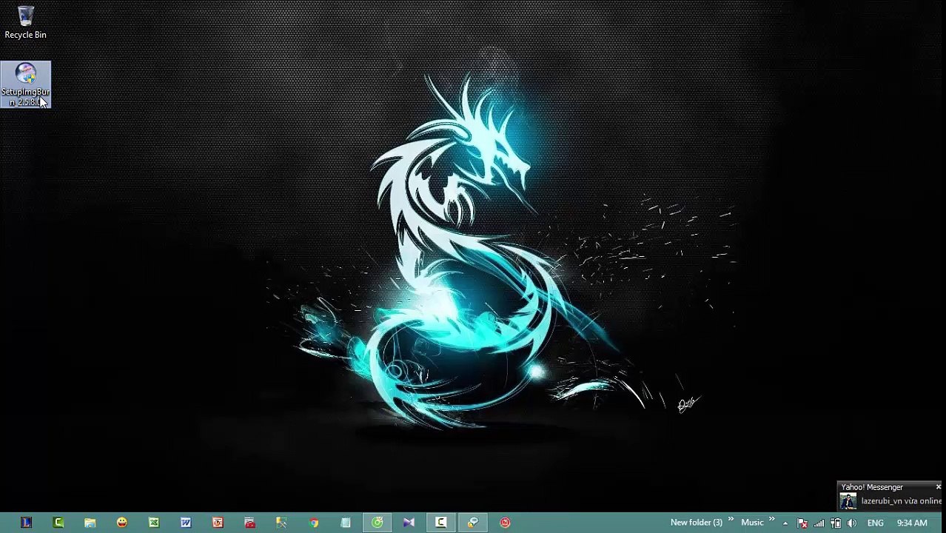This screenshot has height=533, width=946.
Task: Close the Yahoo! Messenger notification
Action: tap(939, 487)
